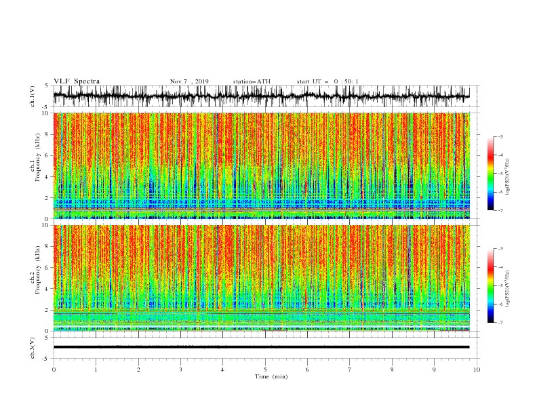
Task: Click time axis tick label "0"
Action: (x=54, y=370)
